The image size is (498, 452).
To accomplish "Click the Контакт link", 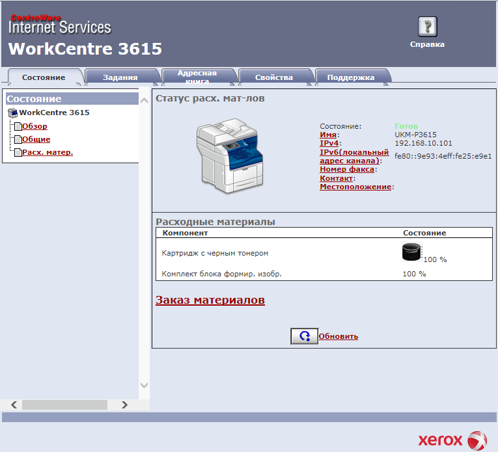I will [336, 178].
